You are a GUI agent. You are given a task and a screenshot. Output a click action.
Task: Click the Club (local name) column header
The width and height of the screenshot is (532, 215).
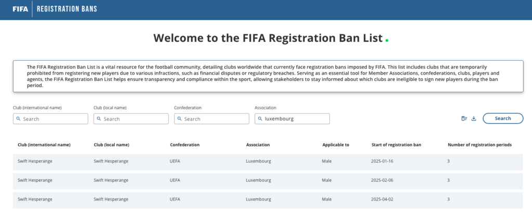[112, 145]
